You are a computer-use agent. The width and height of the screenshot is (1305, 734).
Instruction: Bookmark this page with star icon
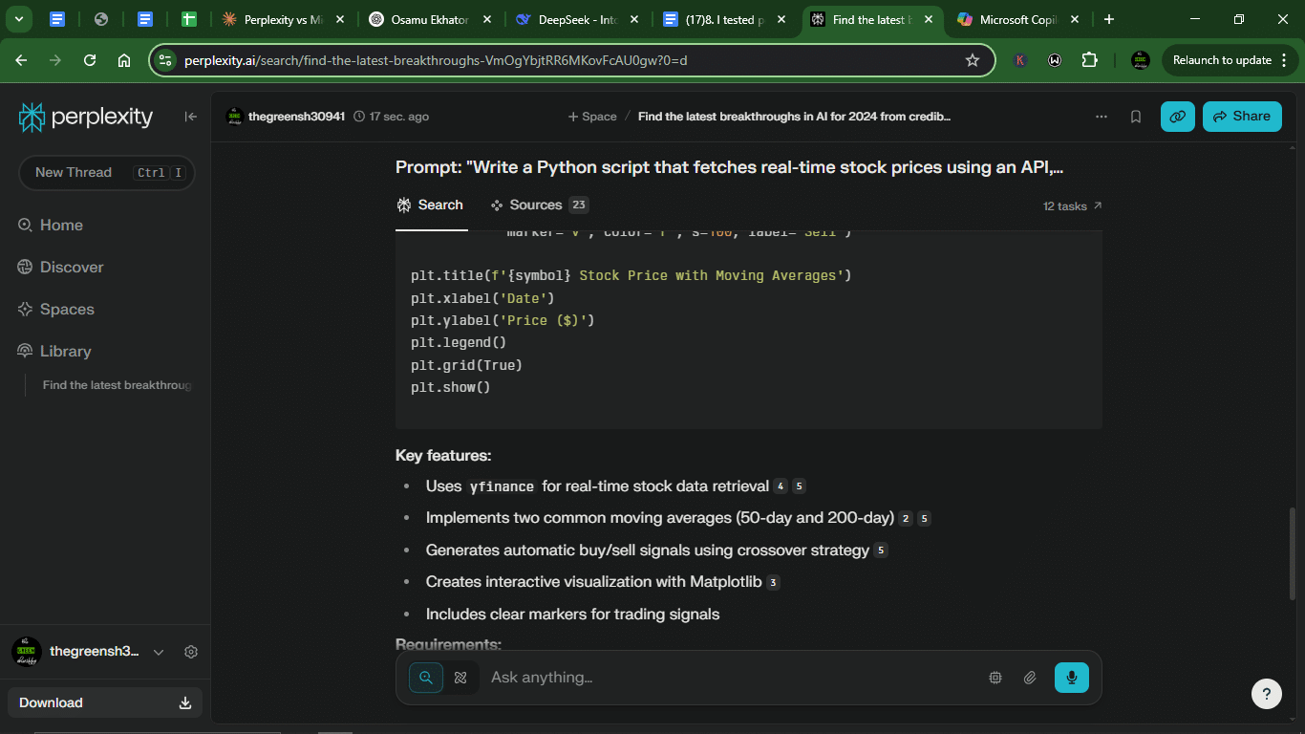[973, 60]
